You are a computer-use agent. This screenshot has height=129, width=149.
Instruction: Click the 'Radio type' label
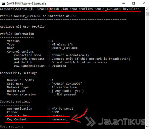(x=16, y=91)
